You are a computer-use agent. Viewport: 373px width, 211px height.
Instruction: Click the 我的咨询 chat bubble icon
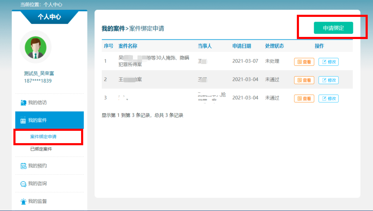click(x=23, y=184)
